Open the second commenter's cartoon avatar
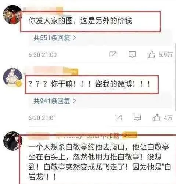The image size is (176, 184). click(x=12, y=77)
